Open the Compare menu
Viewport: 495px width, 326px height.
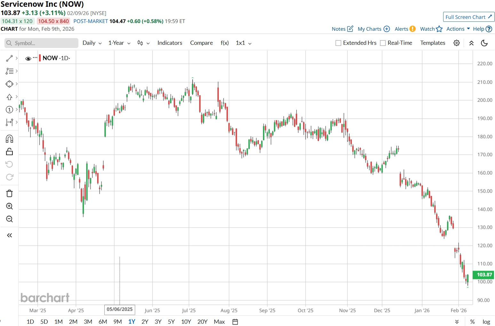(x=201, y=43)
